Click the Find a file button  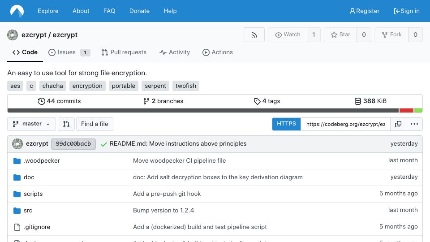(95, 124)
